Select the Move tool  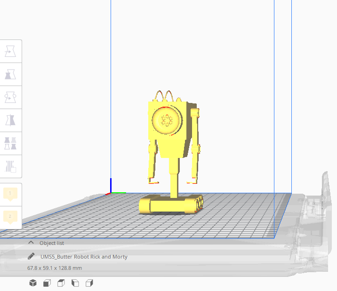click(x=10, y=51)
